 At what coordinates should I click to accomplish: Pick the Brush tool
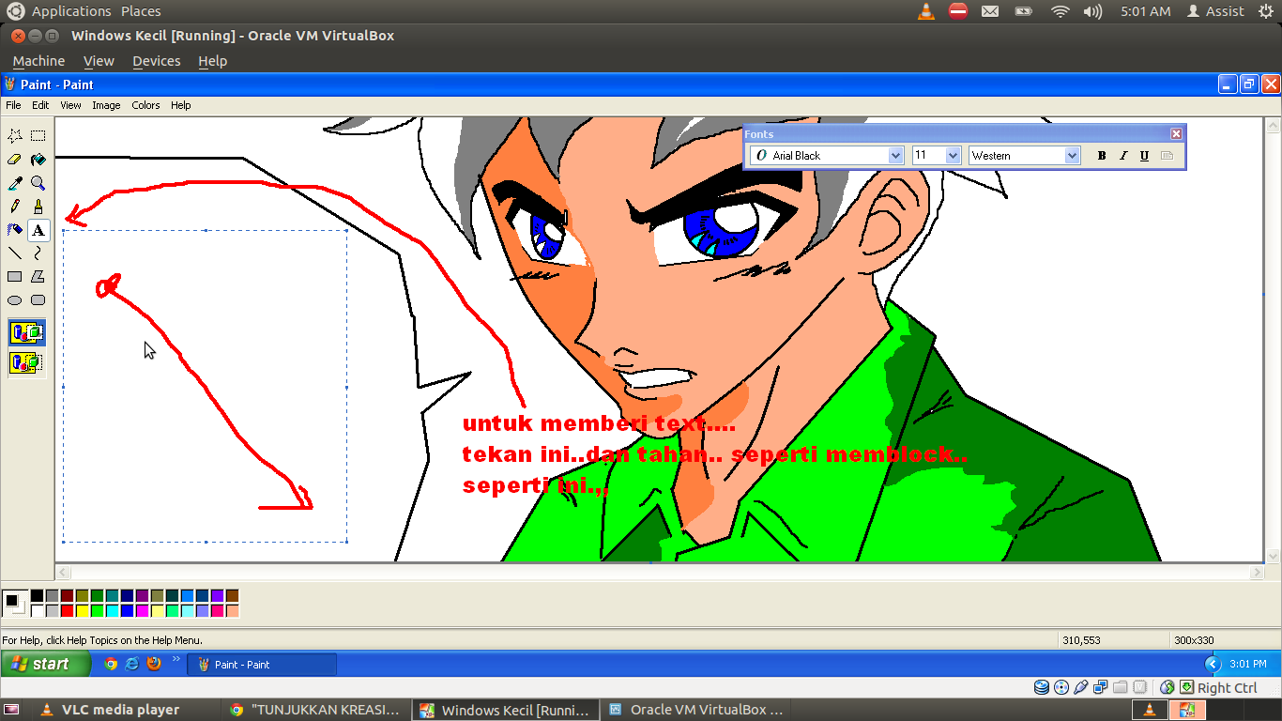pyautogui.click(x=38, y=207)
